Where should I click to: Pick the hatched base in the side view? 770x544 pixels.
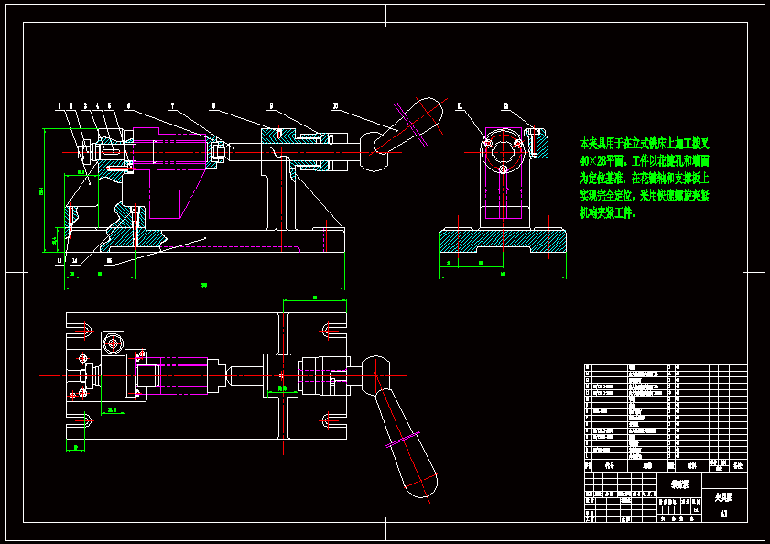(x=503, y=241)
